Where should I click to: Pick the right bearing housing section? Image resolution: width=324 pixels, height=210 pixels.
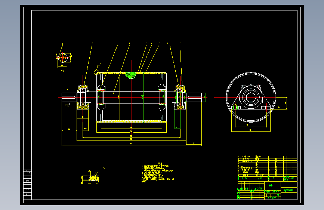point(180,98)
